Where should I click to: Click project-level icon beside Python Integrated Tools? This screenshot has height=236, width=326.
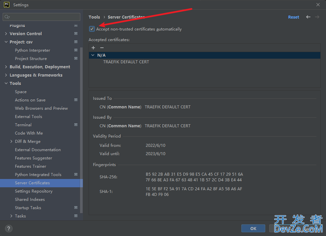[x=76, y=175]
